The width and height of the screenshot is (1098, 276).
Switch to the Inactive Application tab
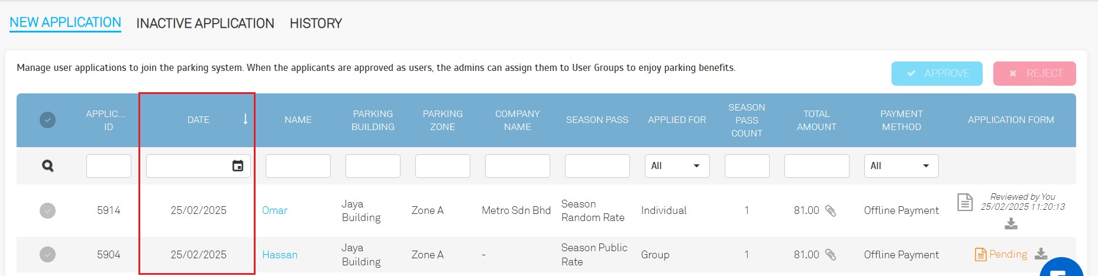pyautogui.click(x=205, y=24)
